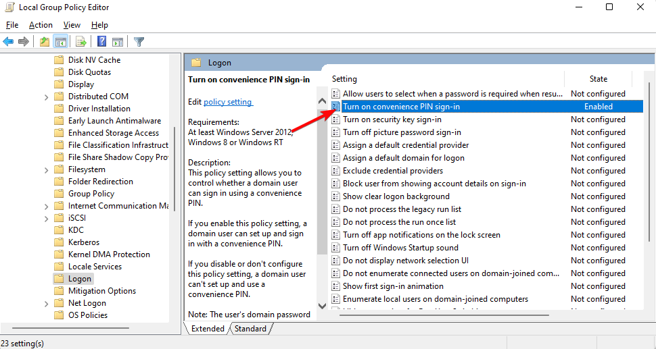Click the policy icon for Turn on security key sign-in
Viewport: 656px width, 349px height.
point(335,119)
